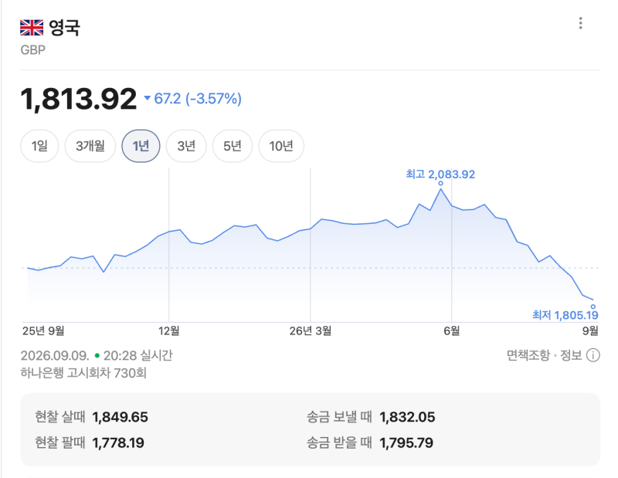Open the three-dot more options menu
Screen dimensions: 618x478
[580, 23]
